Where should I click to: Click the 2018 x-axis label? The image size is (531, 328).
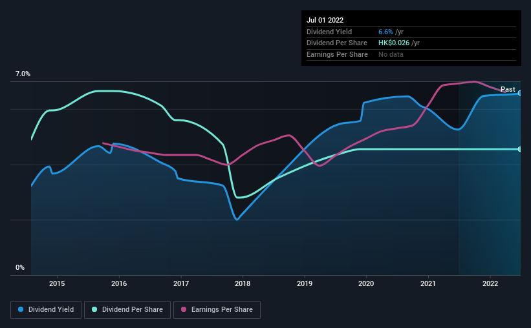point(243,283)
